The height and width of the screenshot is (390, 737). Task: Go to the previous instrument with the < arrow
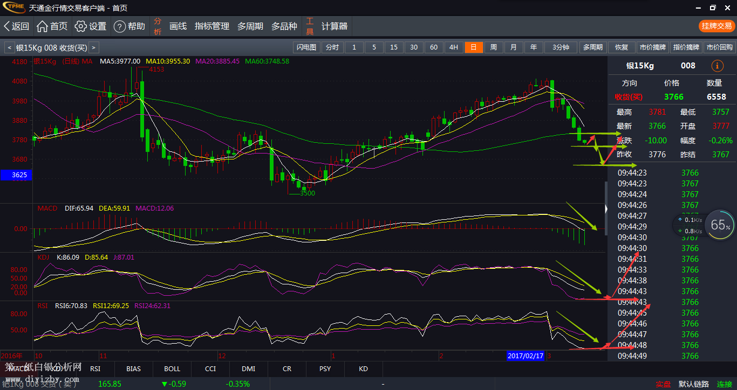[x=9, y=47]
